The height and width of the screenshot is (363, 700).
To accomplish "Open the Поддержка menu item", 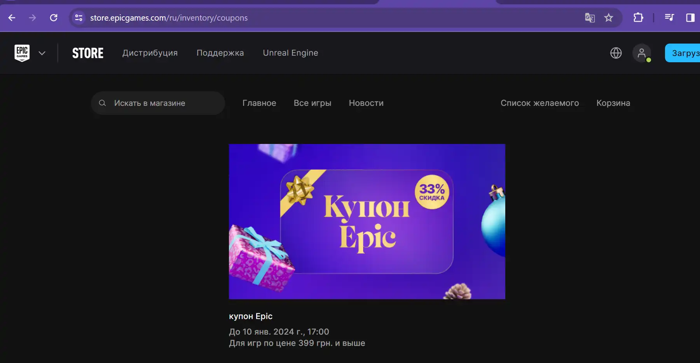I will [220, 53].
